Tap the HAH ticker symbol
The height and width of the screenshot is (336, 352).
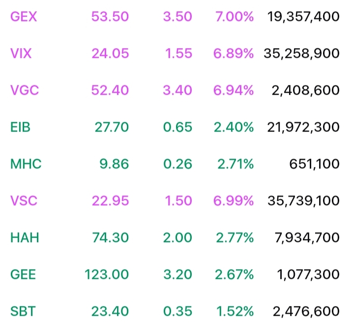pyautogui.click(x=25, y=238)
